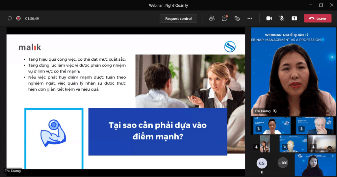This screenshot has height=177, width=337.
Task: Open the meeting chat icon
Action: click(224, 18)
